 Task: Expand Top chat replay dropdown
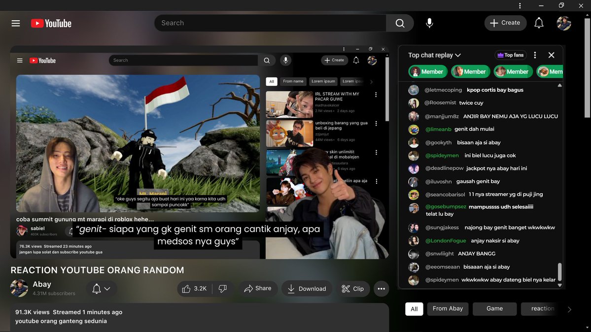pyautogui.click(x=435, y=55)
